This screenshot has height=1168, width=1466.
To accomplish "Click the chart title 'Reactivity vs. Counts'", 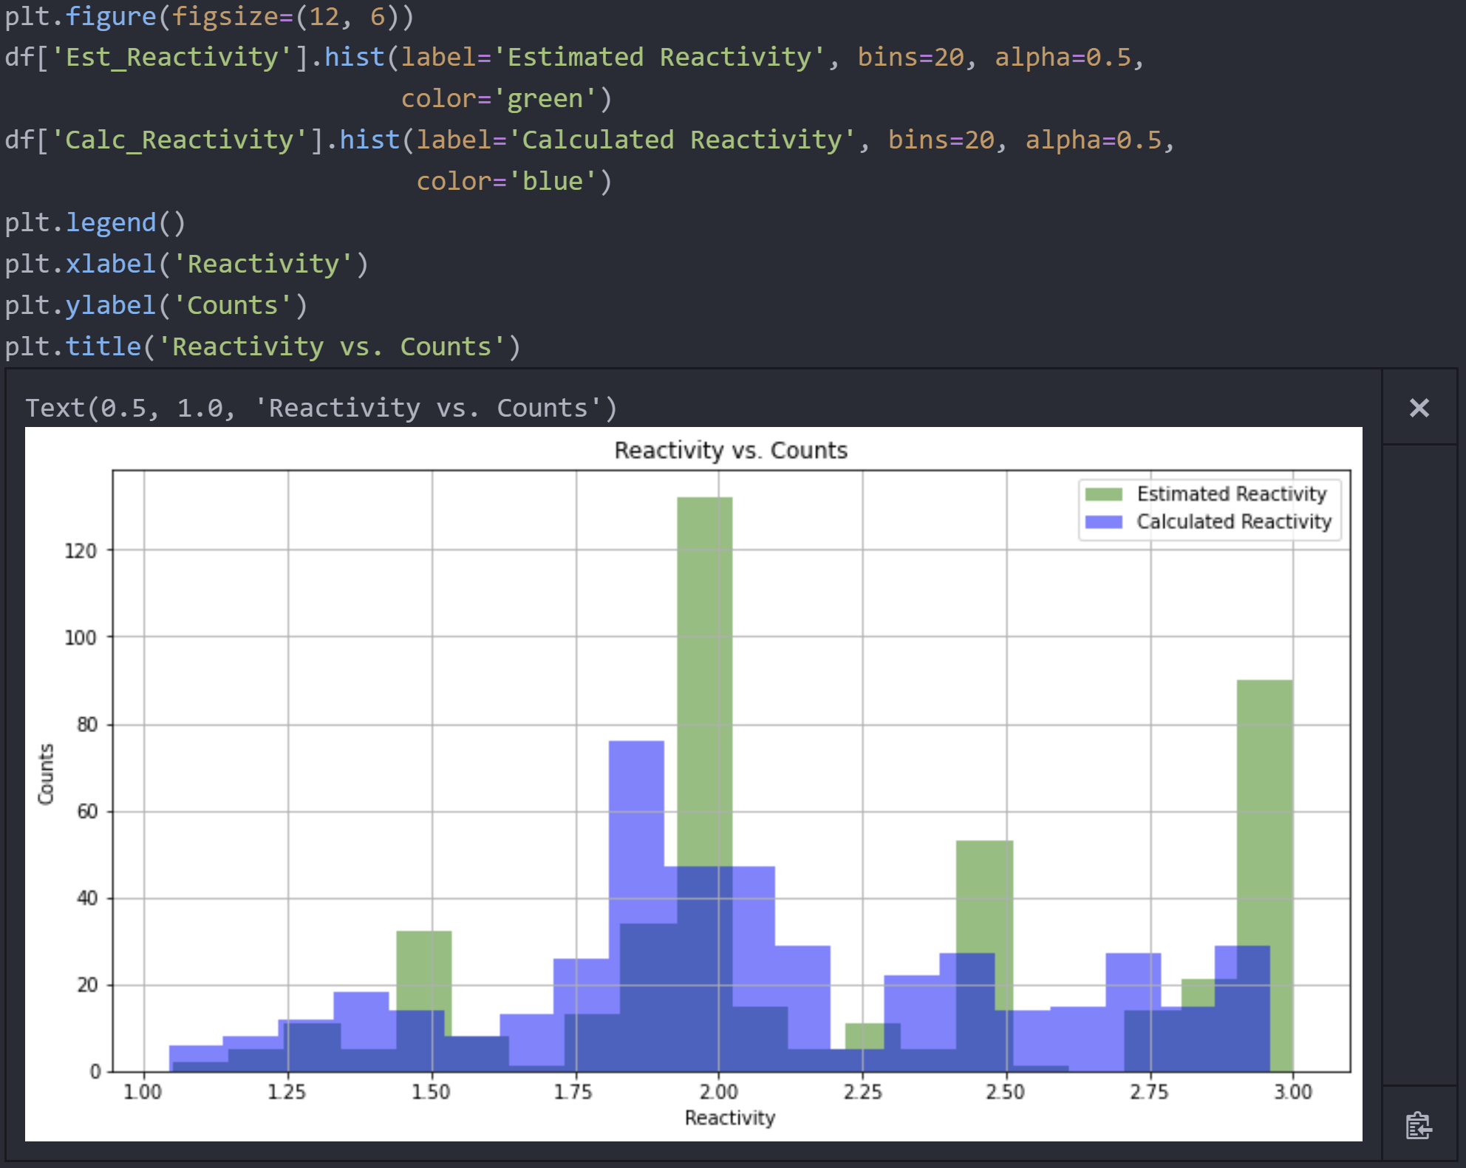I will coord(730,450).
